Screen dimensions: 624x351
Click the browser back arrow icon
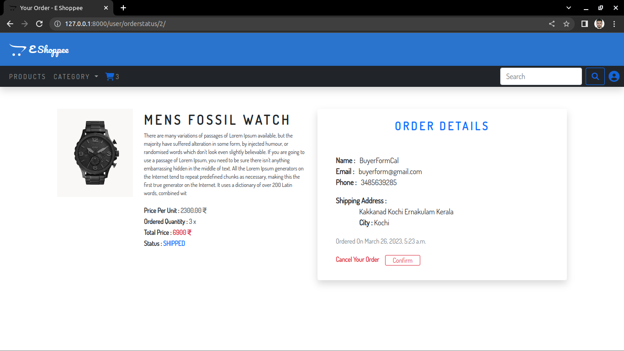pyautogui.click(x=10, y=24)
